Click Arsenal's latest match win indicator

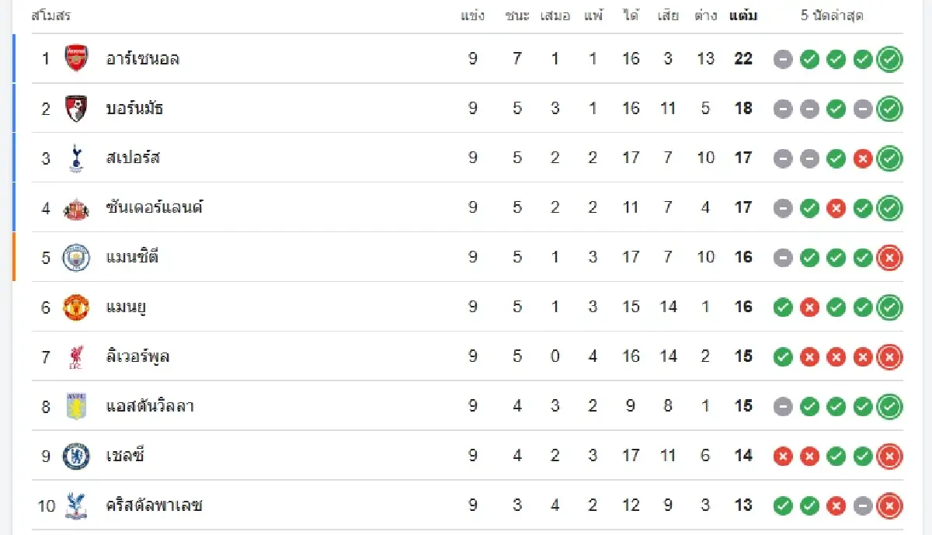click(889, 59)
